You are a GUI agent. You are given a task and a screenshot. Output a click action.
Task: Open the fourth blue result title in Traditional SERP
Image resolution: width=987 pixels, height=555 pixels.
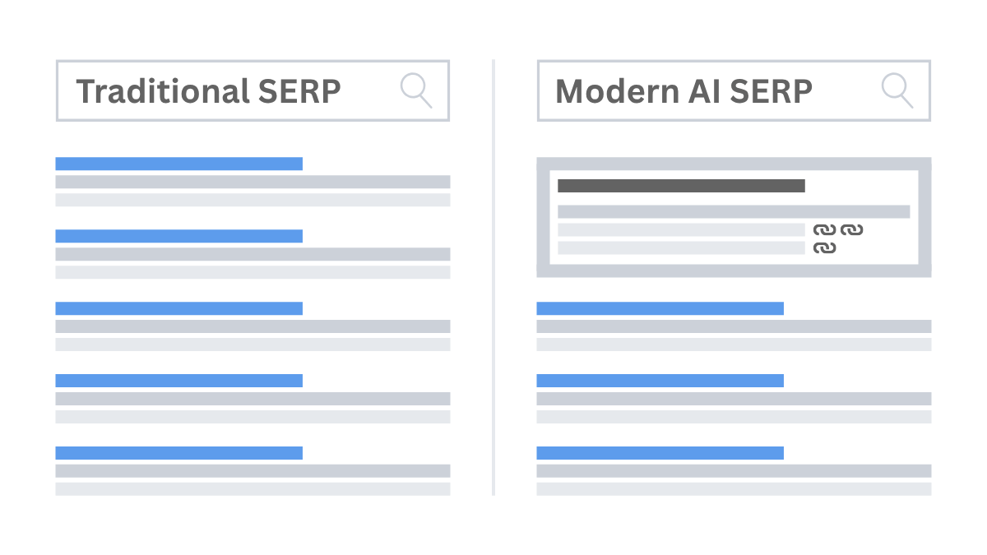178,381
